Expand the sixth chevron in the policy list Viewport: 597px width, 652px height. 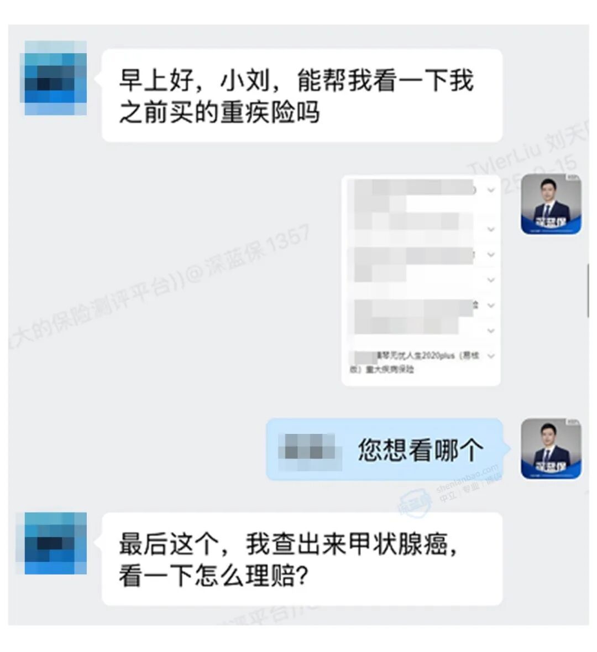(x=491, y=330)
